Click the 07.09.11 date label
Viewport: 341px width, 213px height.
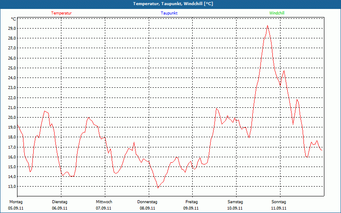click(104, 208)
